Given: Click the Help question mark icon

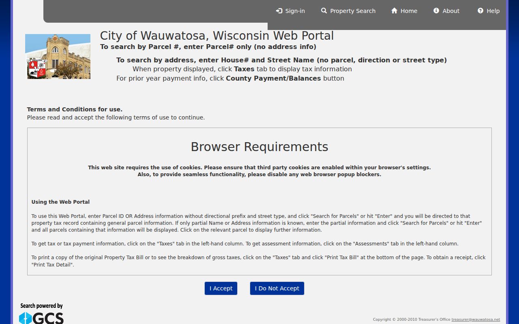Looking at the screenshot, I should [x=480, y=11].
